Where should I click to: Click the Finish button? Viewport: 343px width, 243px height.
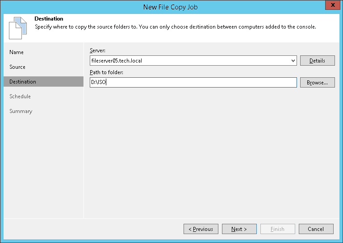(277, 229)
